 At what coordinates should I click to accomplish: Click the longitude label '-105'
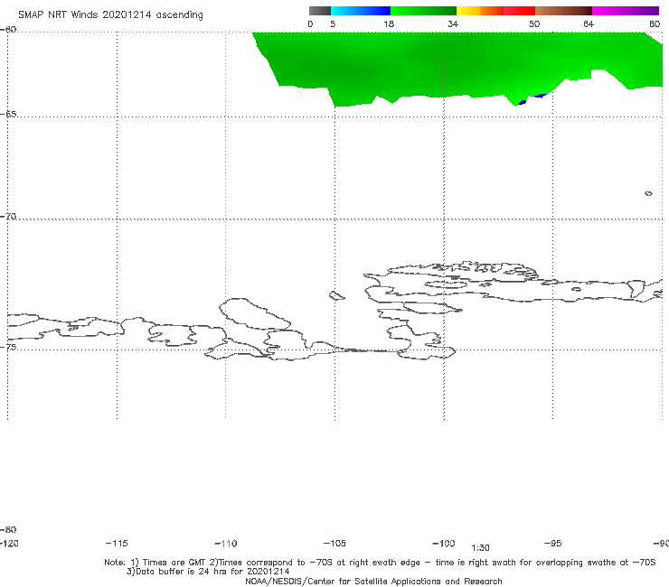[x=334, y=543]
